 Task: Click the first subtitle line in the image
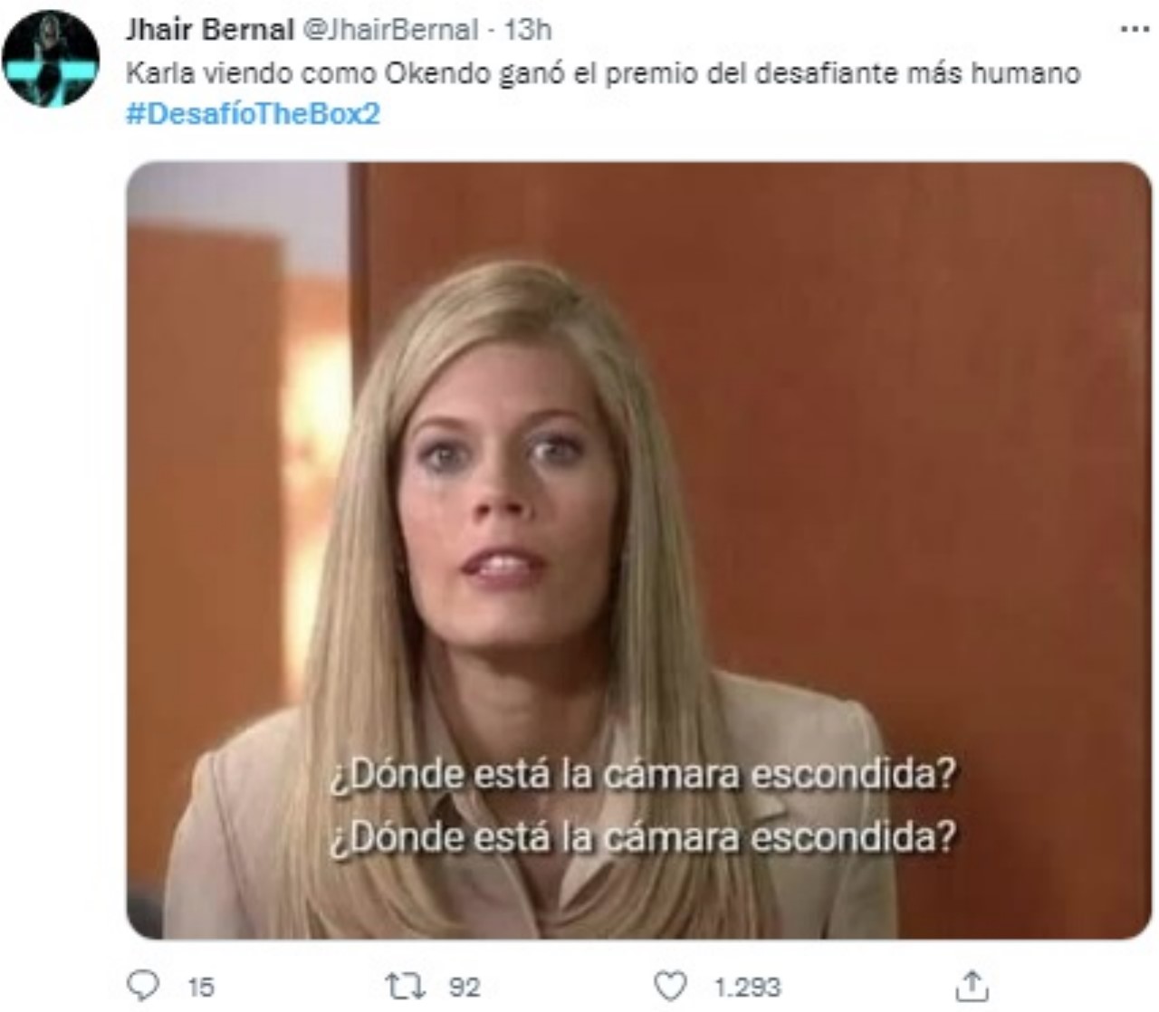click(642, 776)
